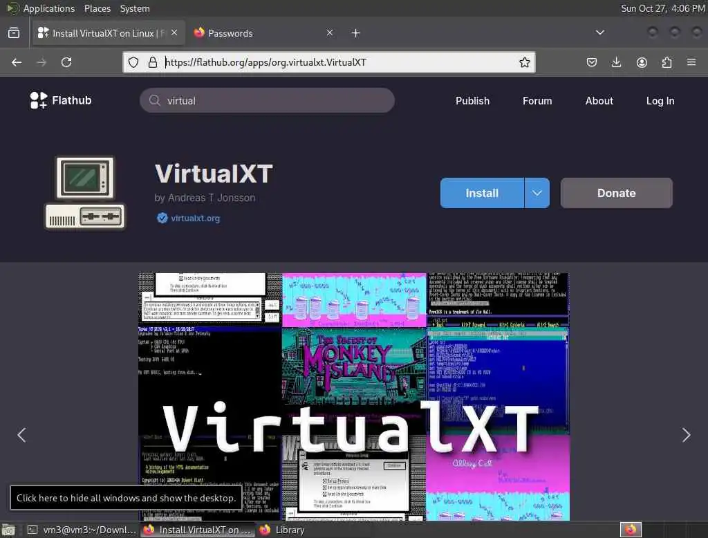Open the Firefox account icon
Screen dimensions: 708x538
coord(642,62)
